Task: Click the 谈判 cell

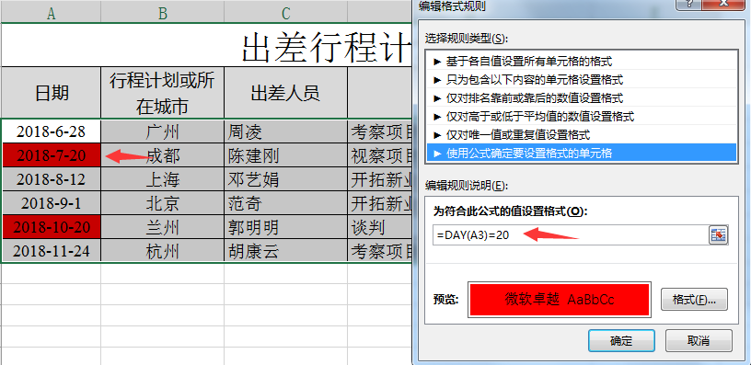Action: click(380, 227)
